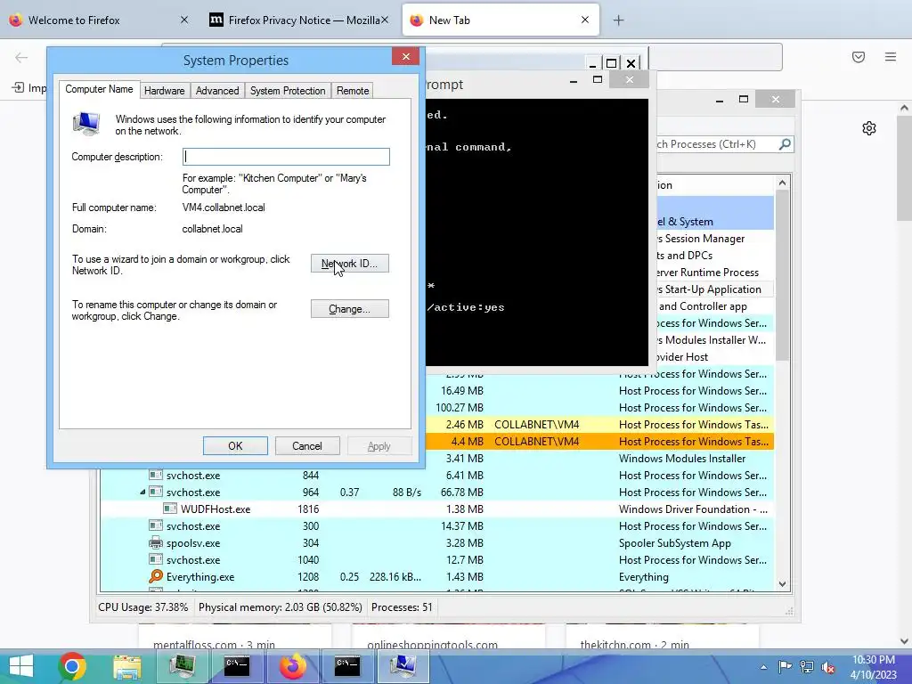Select spoolsv.exe process row

[436, 542]
